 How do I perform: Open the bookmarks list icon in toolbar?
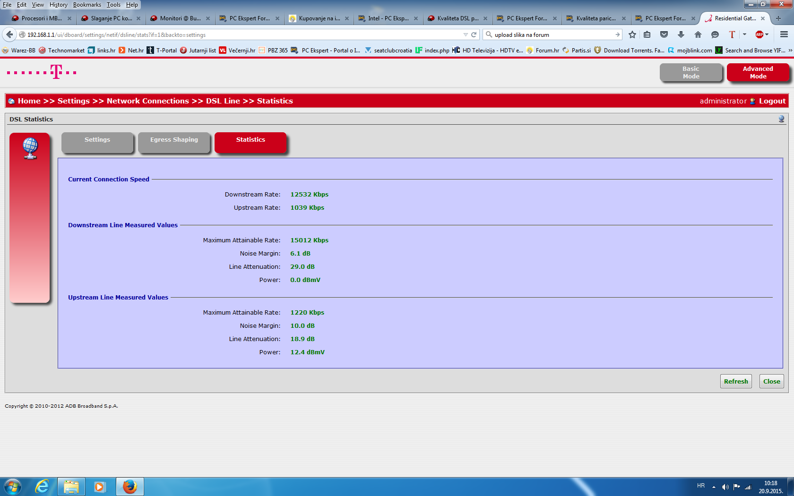(647, 34)
